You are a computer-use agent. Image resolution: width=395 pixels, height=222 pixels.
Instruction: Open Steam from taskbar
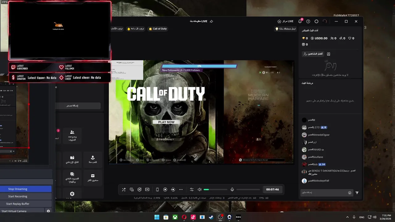point(211,217)
